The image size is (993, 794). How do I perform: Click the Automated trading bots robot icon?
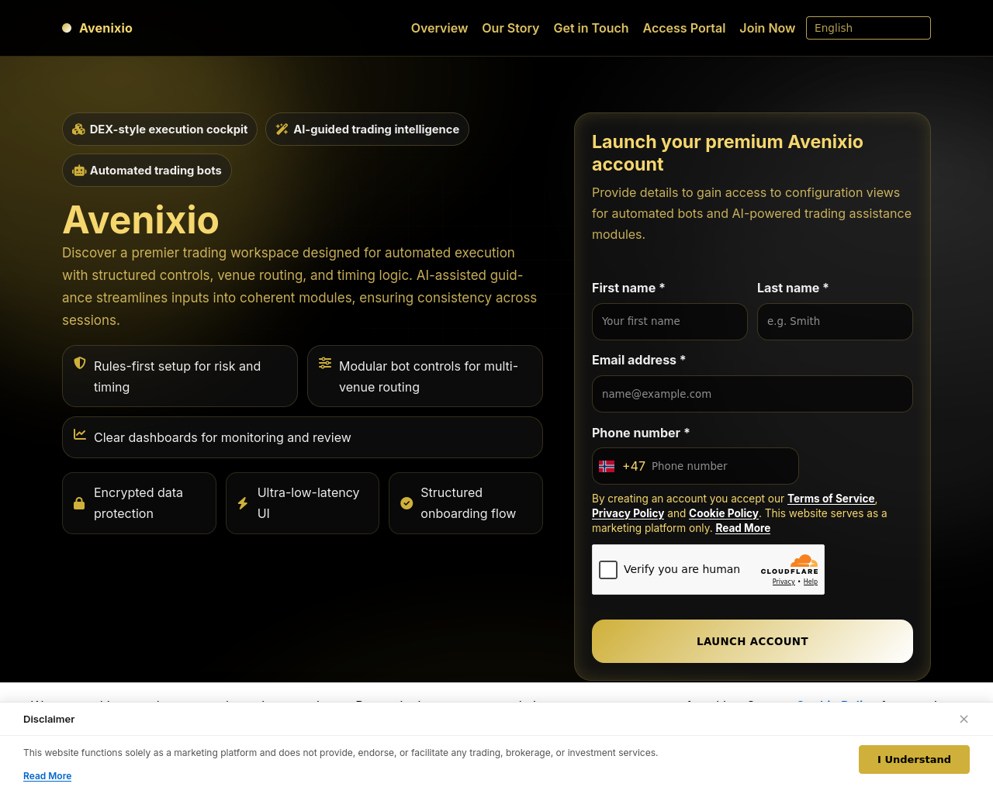click(x=79, y=171)
